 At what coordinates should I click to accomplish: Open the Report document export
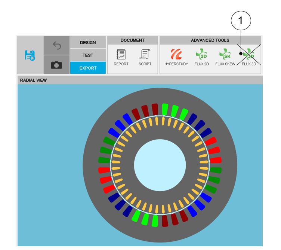tap(121, 58)
